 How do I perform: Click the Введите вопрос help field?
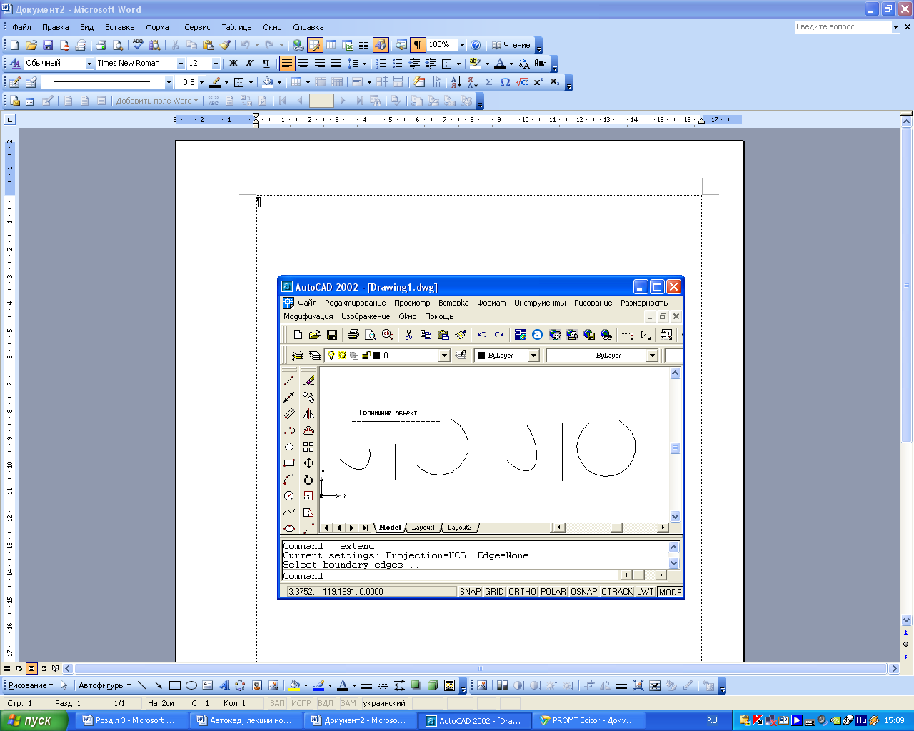(x=843, y=26)
